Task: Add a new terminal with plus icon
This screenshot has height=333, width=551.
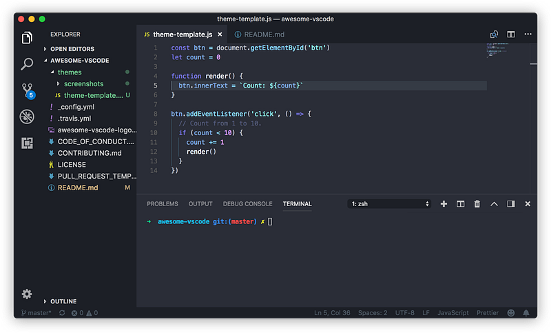Action: point(444,204)
